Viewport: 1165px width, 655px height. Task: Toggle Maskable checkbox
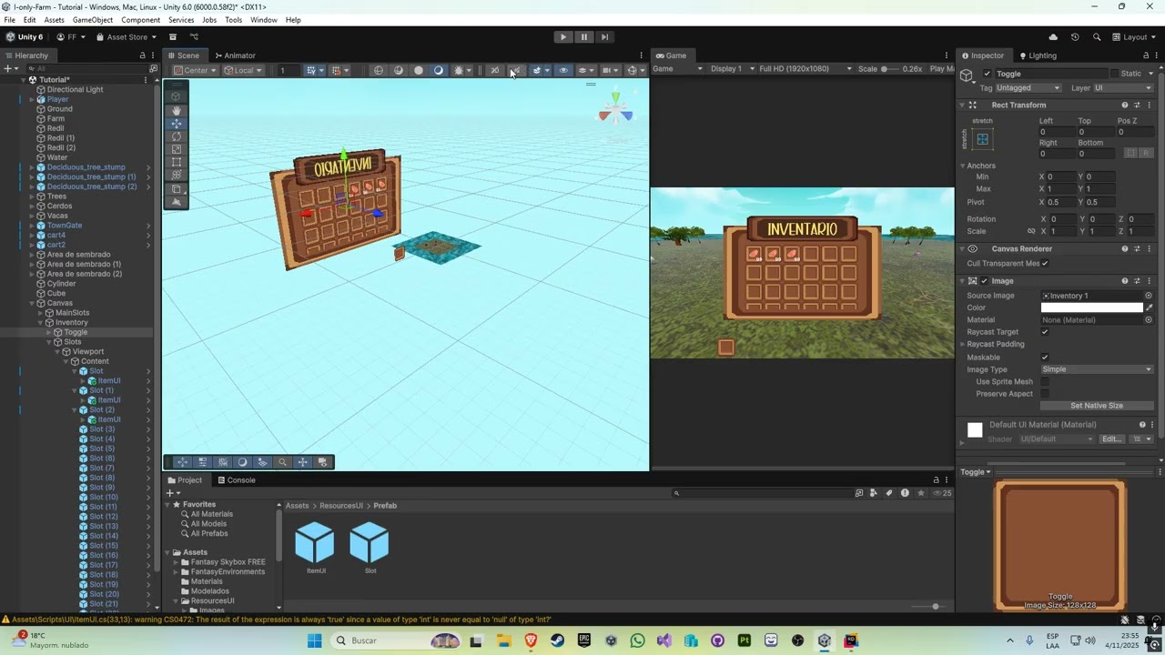pyautogui.click(x=1045, y=358)
